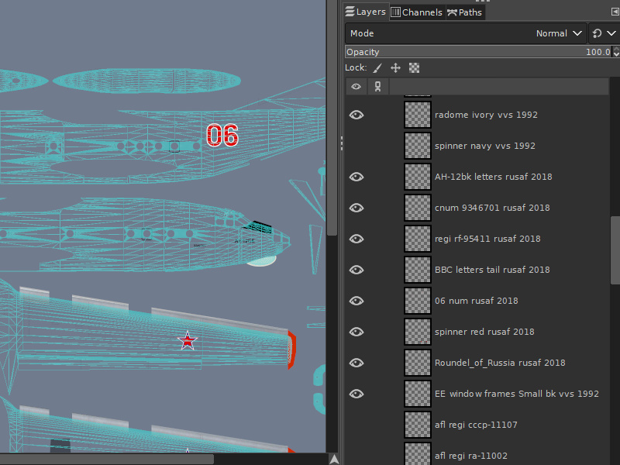620x465 pixels.
Task: Show the afl regi cccp-11107 layer
Action: [x=356, y=424]
